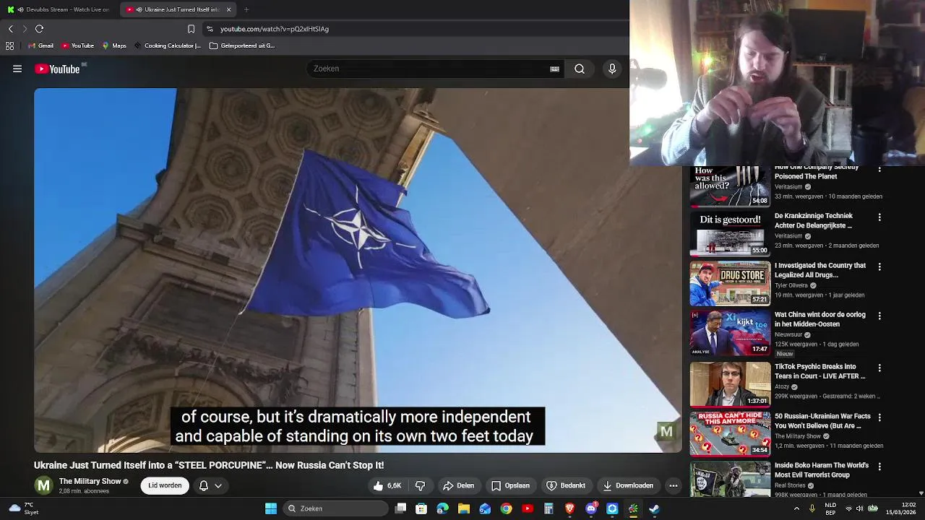Show hidden system tray icons chevron
Screen dimensions: 925x520
[796, 508]
